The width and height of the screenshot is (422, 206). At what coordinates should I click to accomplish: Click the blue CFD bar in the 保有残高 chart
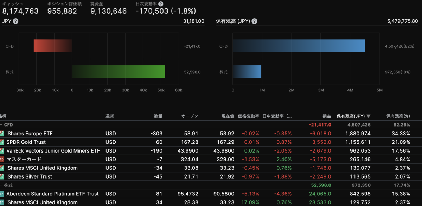click(x=299, y=46)
